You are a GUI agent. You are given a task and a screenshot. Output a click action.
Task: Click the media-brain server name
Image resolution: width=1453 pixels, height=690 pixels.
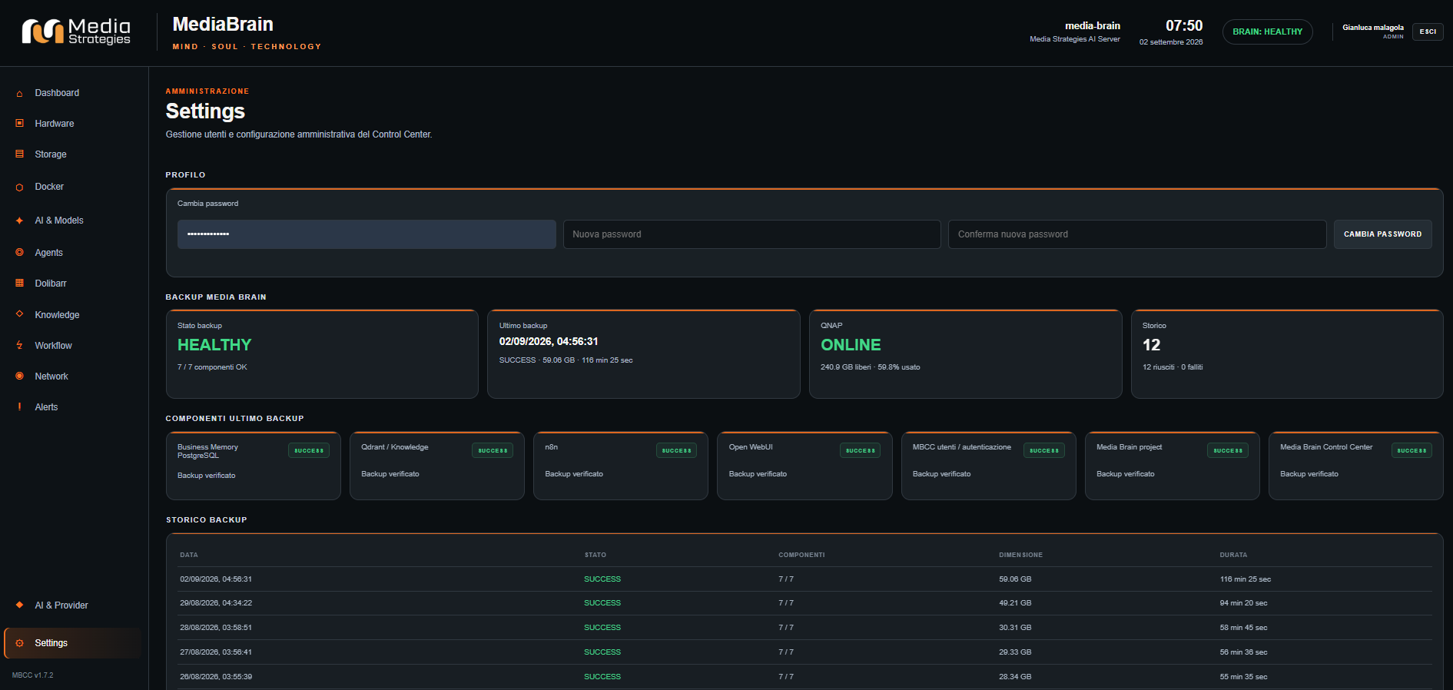point(1092,25)
